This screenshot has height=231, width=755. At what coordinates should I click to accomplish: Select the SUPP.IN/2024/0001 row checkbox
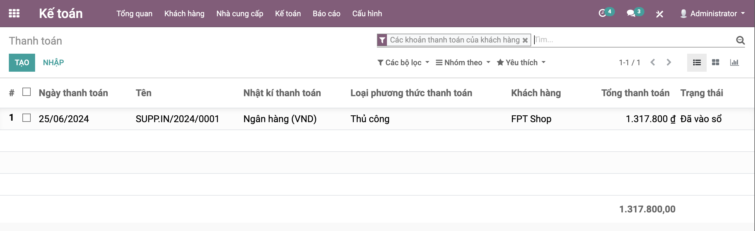[x=27, y=118]
